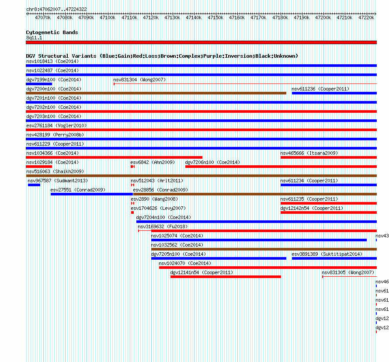Click the 47070k tick on the ruler
389x362 pixels.
(x=43, y=17)
